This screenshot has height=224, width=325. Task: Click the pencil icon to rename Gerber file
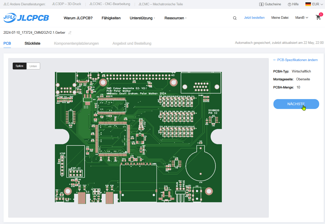click(x=70, y=33)
